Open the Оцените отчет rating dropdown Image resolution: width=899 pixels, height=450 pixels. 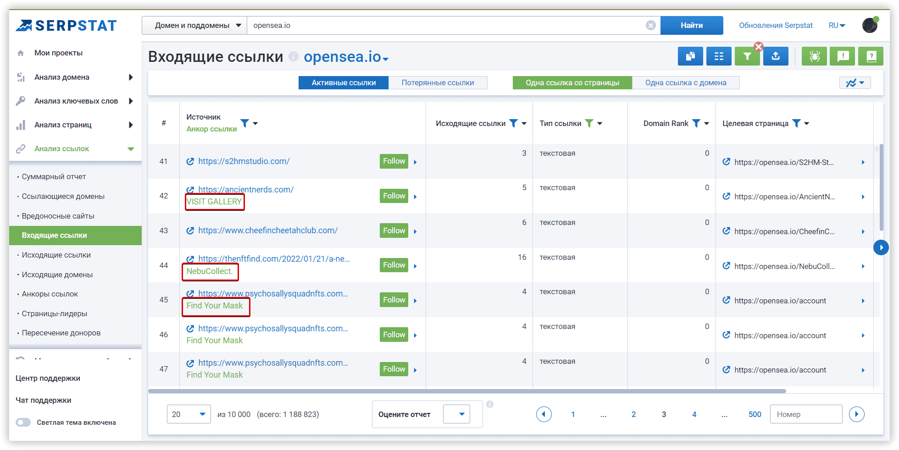[x=456, y=414]
